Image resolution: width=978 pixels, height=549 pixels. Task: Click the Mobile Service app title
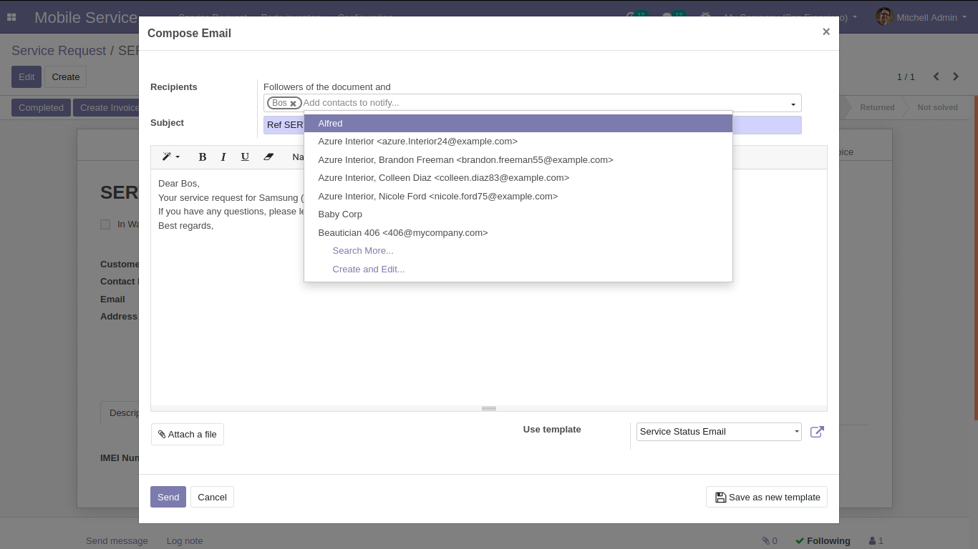86,17
